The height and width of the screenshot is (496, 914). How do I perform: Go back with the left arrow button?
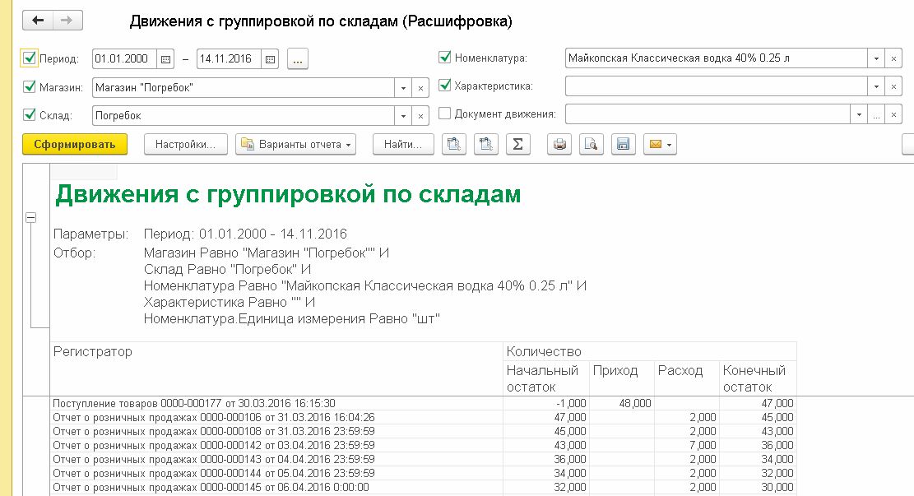click(38, 21)
